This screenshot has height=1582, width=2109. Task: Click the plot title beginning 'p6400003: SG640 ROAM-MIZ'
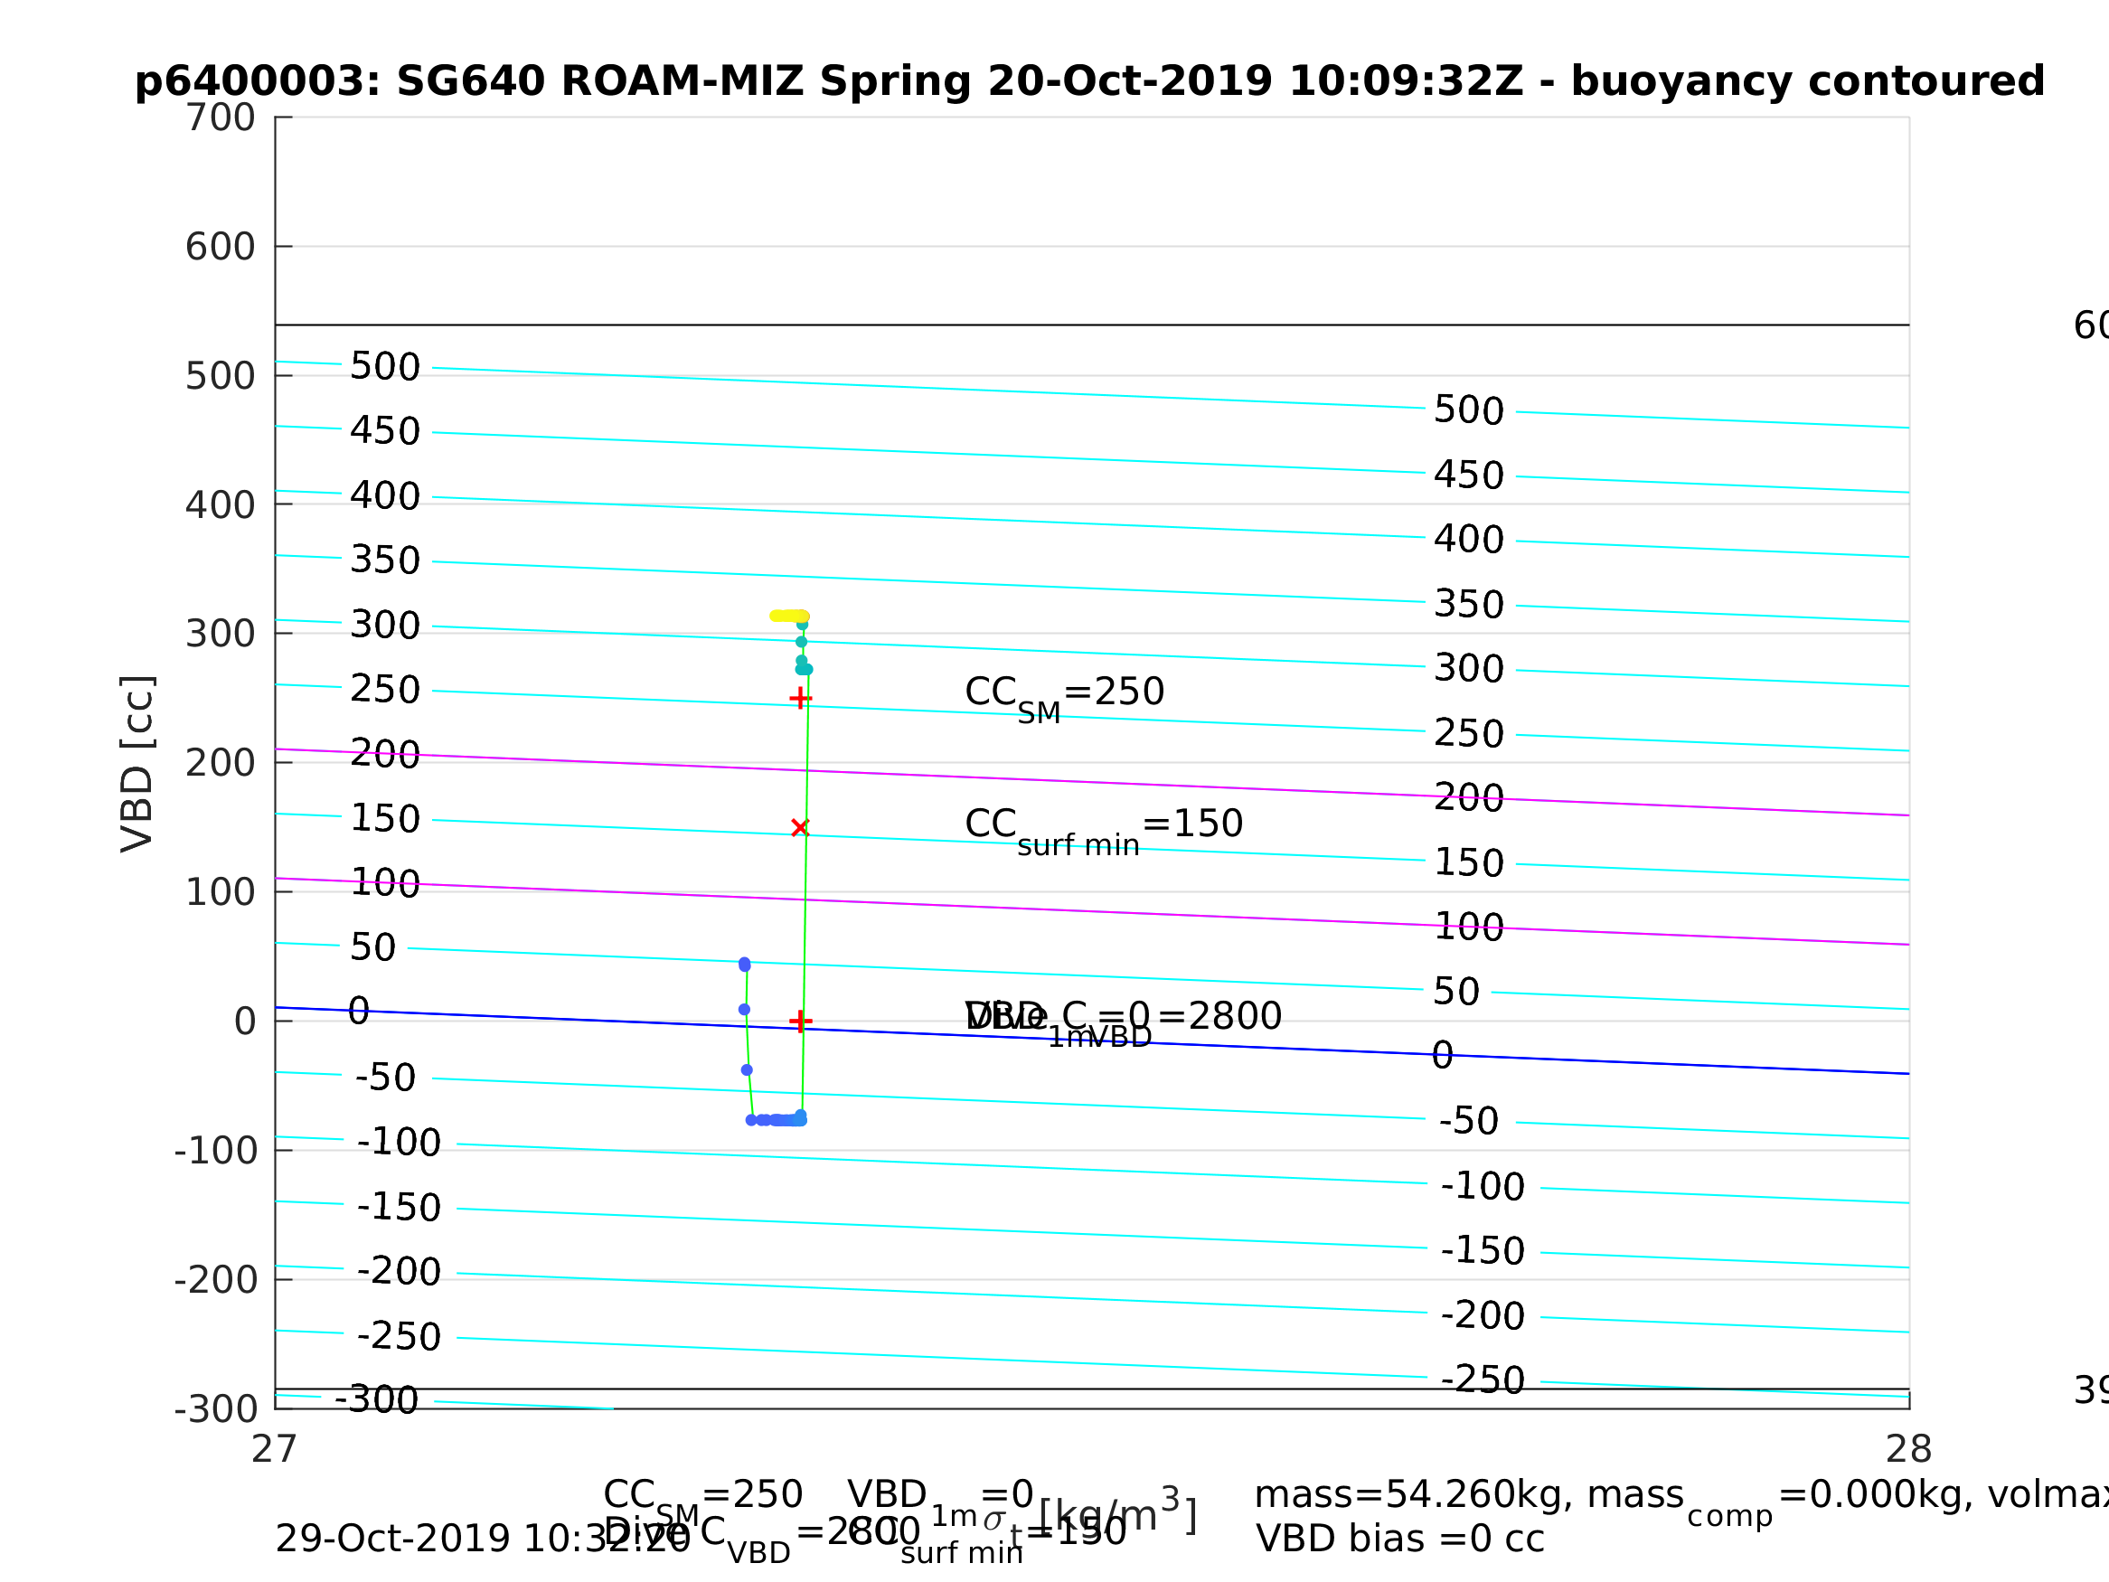point(1091,82)
